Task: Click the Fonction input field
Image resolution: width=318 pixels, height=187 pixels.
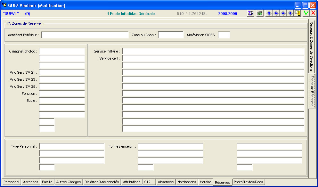Action: pyautogui.click(x=62, y=93)
